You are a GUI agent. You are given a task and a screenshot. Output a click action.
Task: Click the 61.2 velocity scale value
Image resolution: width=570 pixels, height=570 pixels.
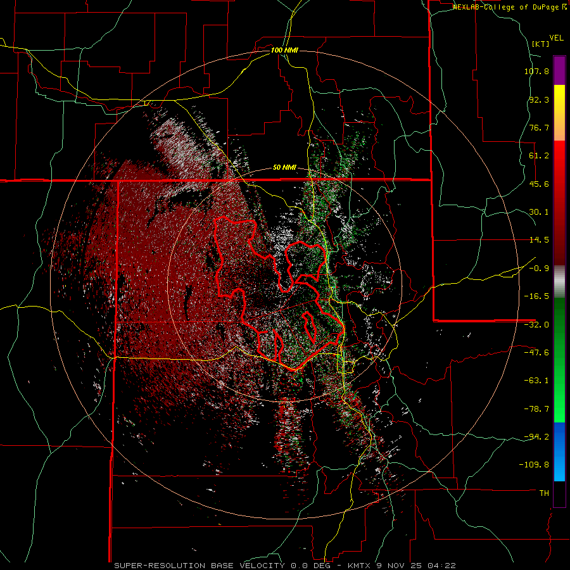point(539,156)
